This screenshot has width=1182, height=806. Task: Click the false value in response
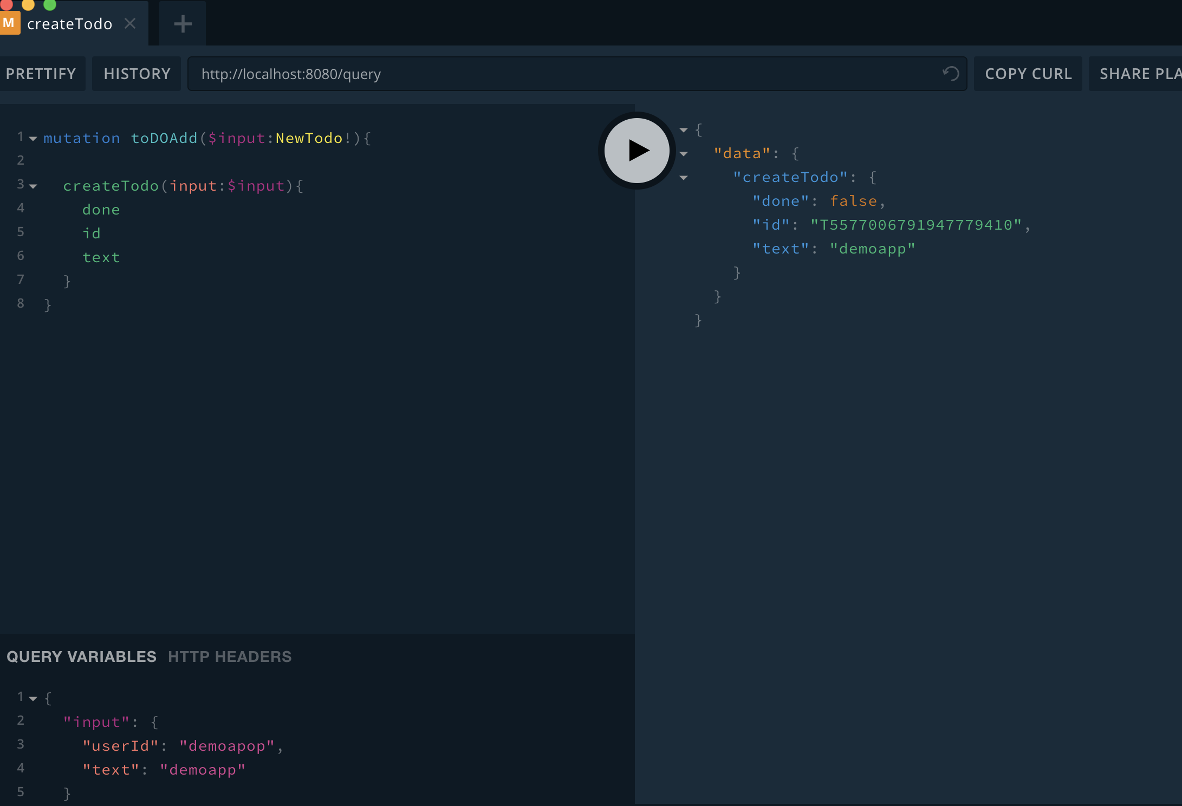pos(854,201)
